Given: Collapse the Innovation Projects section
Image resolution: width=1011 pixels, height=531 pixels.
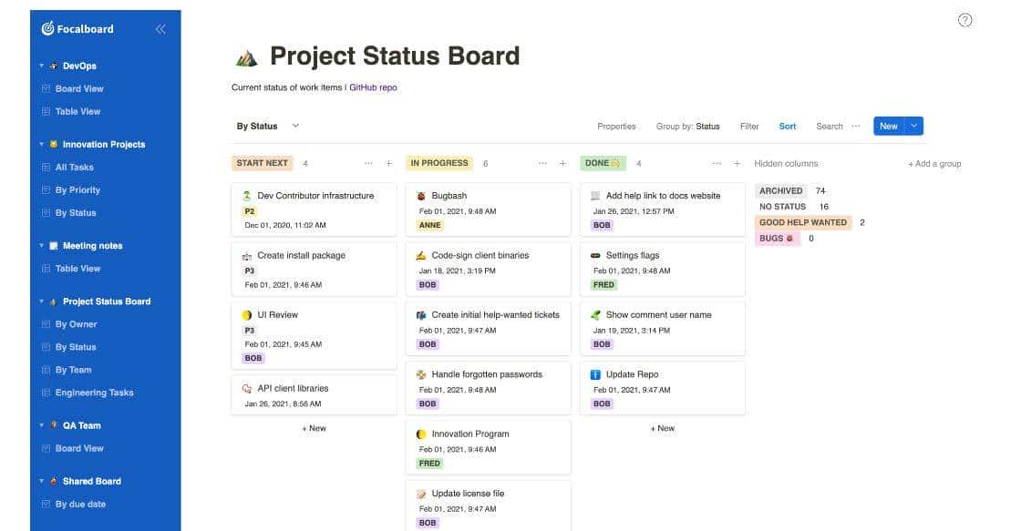Looking at the screenshot, I should (41, 144).
